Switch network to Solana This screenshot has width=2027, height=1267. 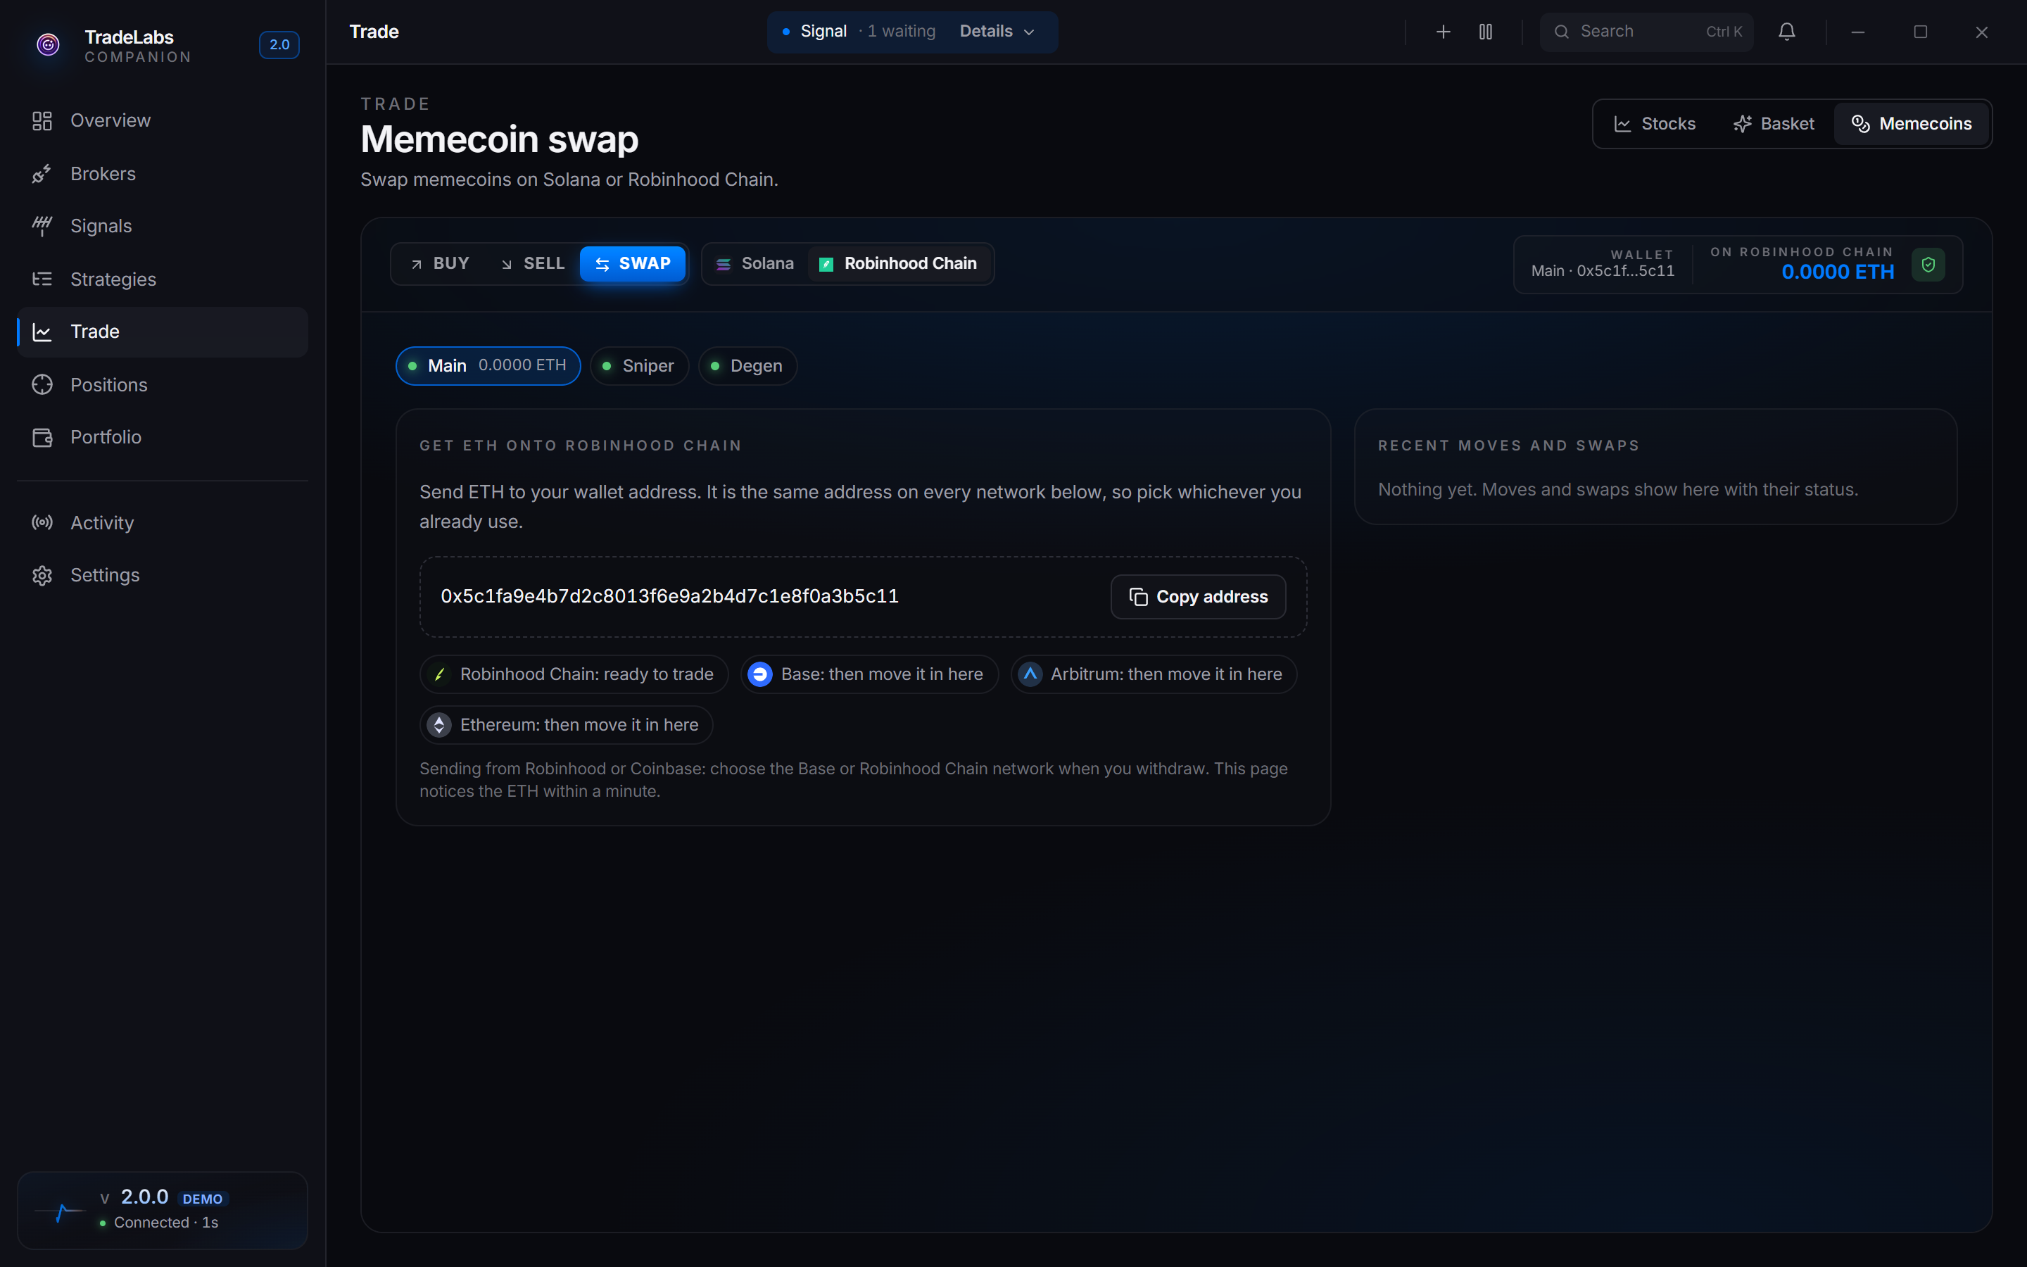754,264
